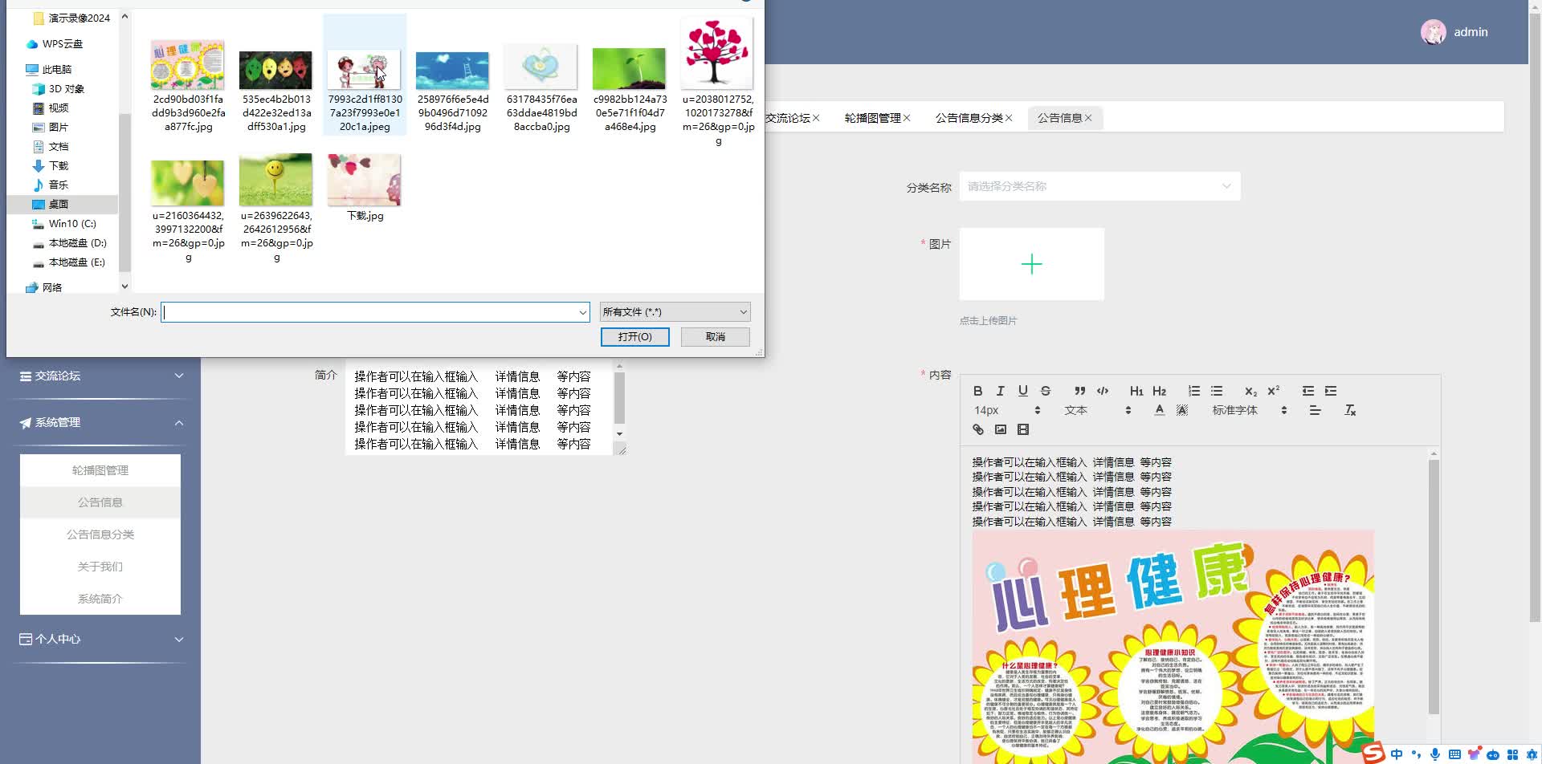
Task: Open 下载 in the folder tree
Action: pyautogui.click(x=59, y=166)
